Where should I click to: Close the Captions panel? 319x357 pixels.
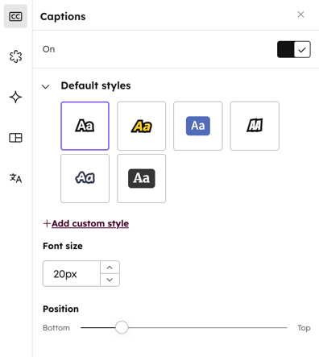point(300,15)
